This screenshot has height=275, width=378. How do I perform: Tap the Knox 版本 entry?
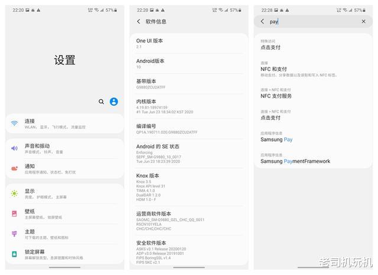click(x=189, y=187)
